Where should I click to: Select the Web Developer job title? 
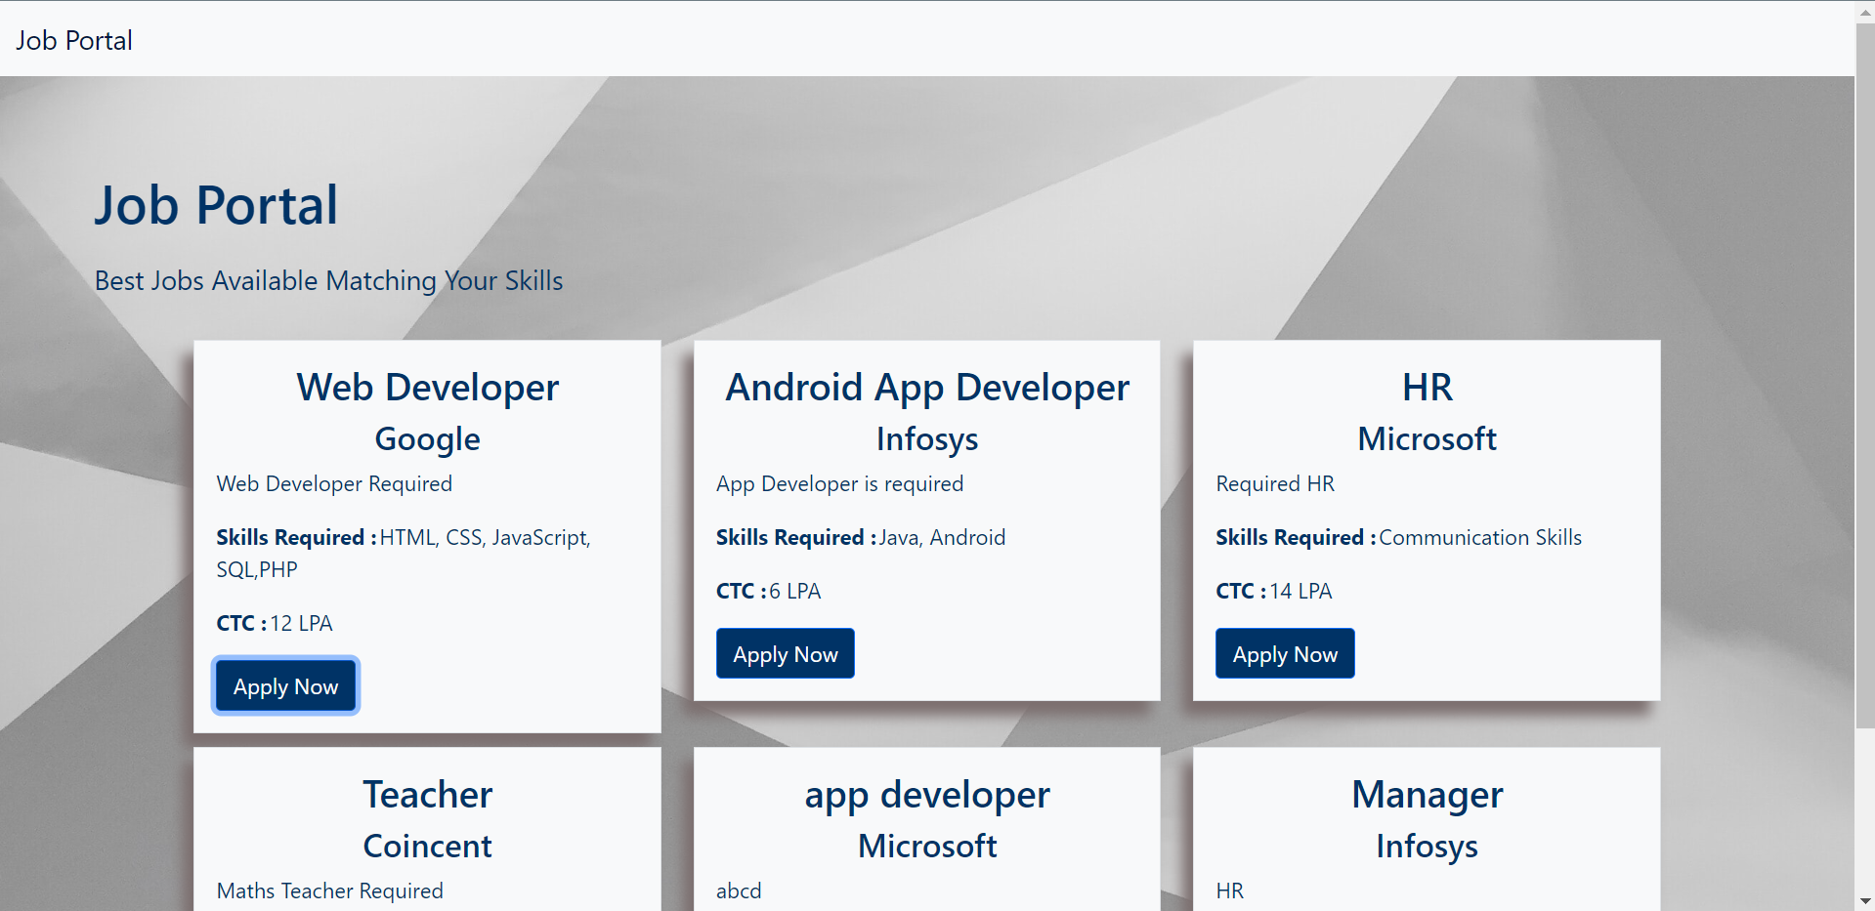(427, 387)
